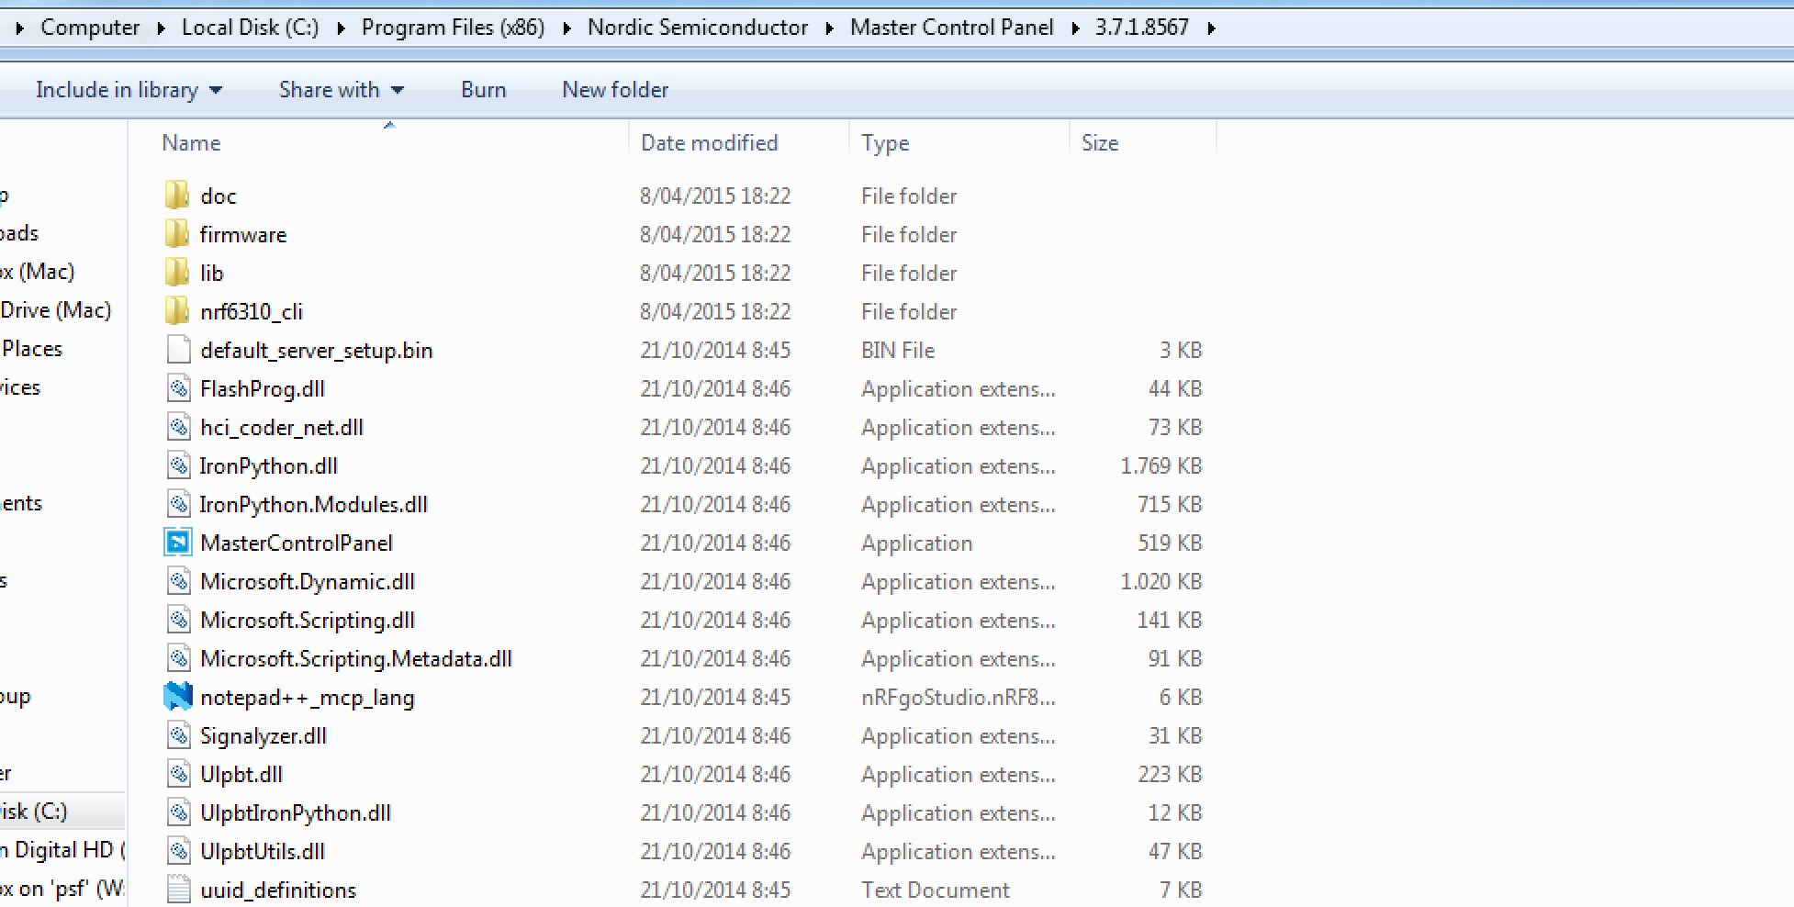Viewport: 1794px width, 907px height.
Task: Click the FlashProg.dll file icon
Action: coord(178,388)
